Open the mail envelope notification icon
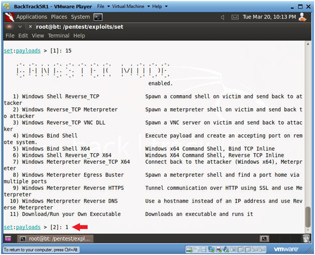Screen dimensions: 315x255 coord(235,17)
